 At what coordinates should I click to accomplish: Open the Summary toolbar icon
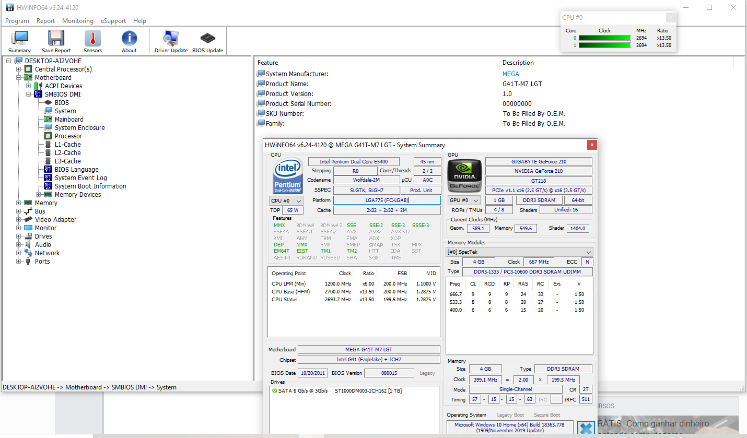click(x=19, y=41)
